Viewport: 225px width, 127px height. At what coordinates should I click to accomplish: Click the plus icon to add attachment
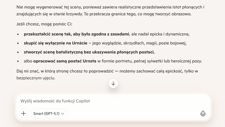pos(24,114)
